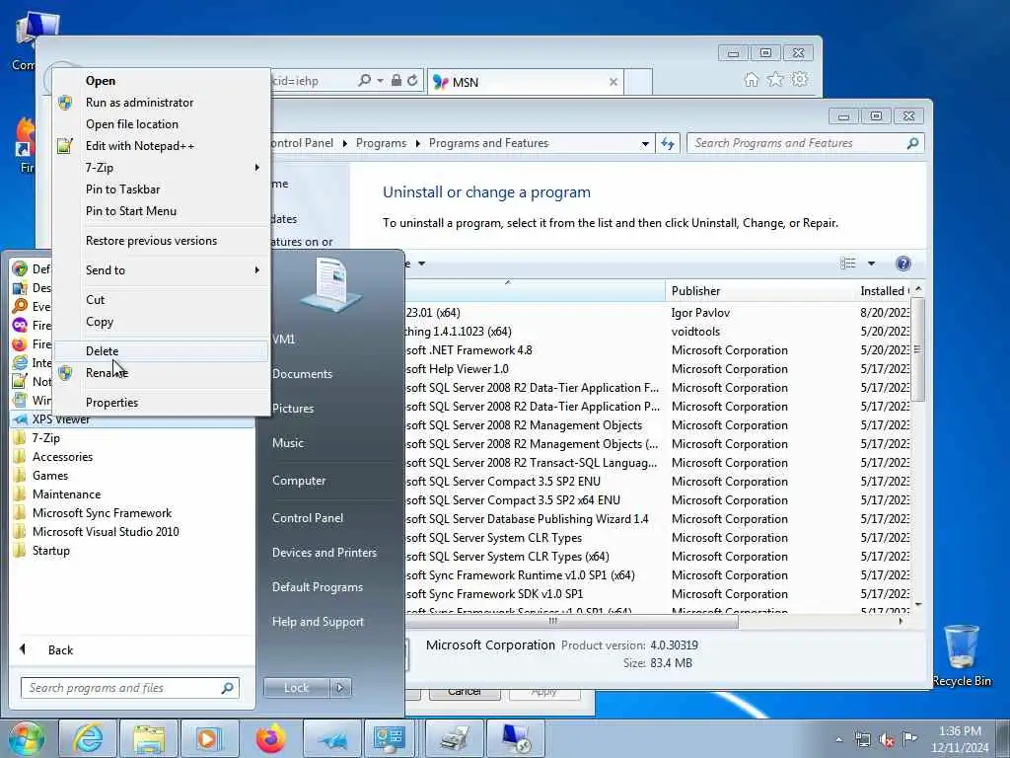Open the Action Center flag icon
Viewport: 1010px width, 758px height.
pos(909,738)
